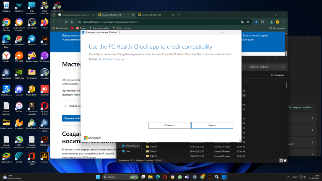
Task: Open the AnyDesk desktop icon
Action: pyautogui.click(x=44, y=90)
